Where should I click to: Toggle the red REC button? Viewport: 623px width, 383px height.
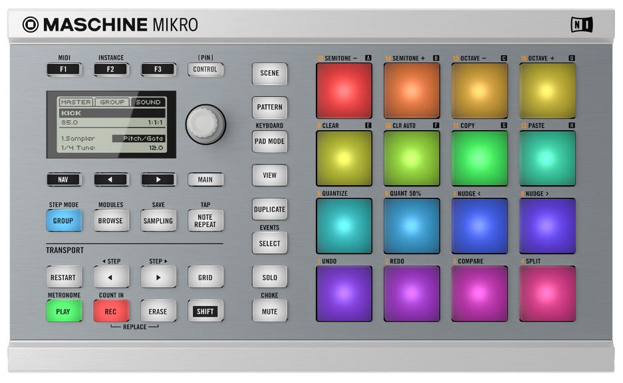coord(111,311)
